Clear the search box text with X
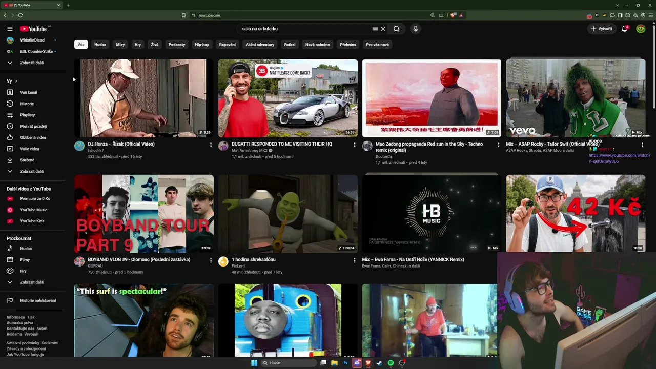 pyautogui.click(x=383, y=29)
